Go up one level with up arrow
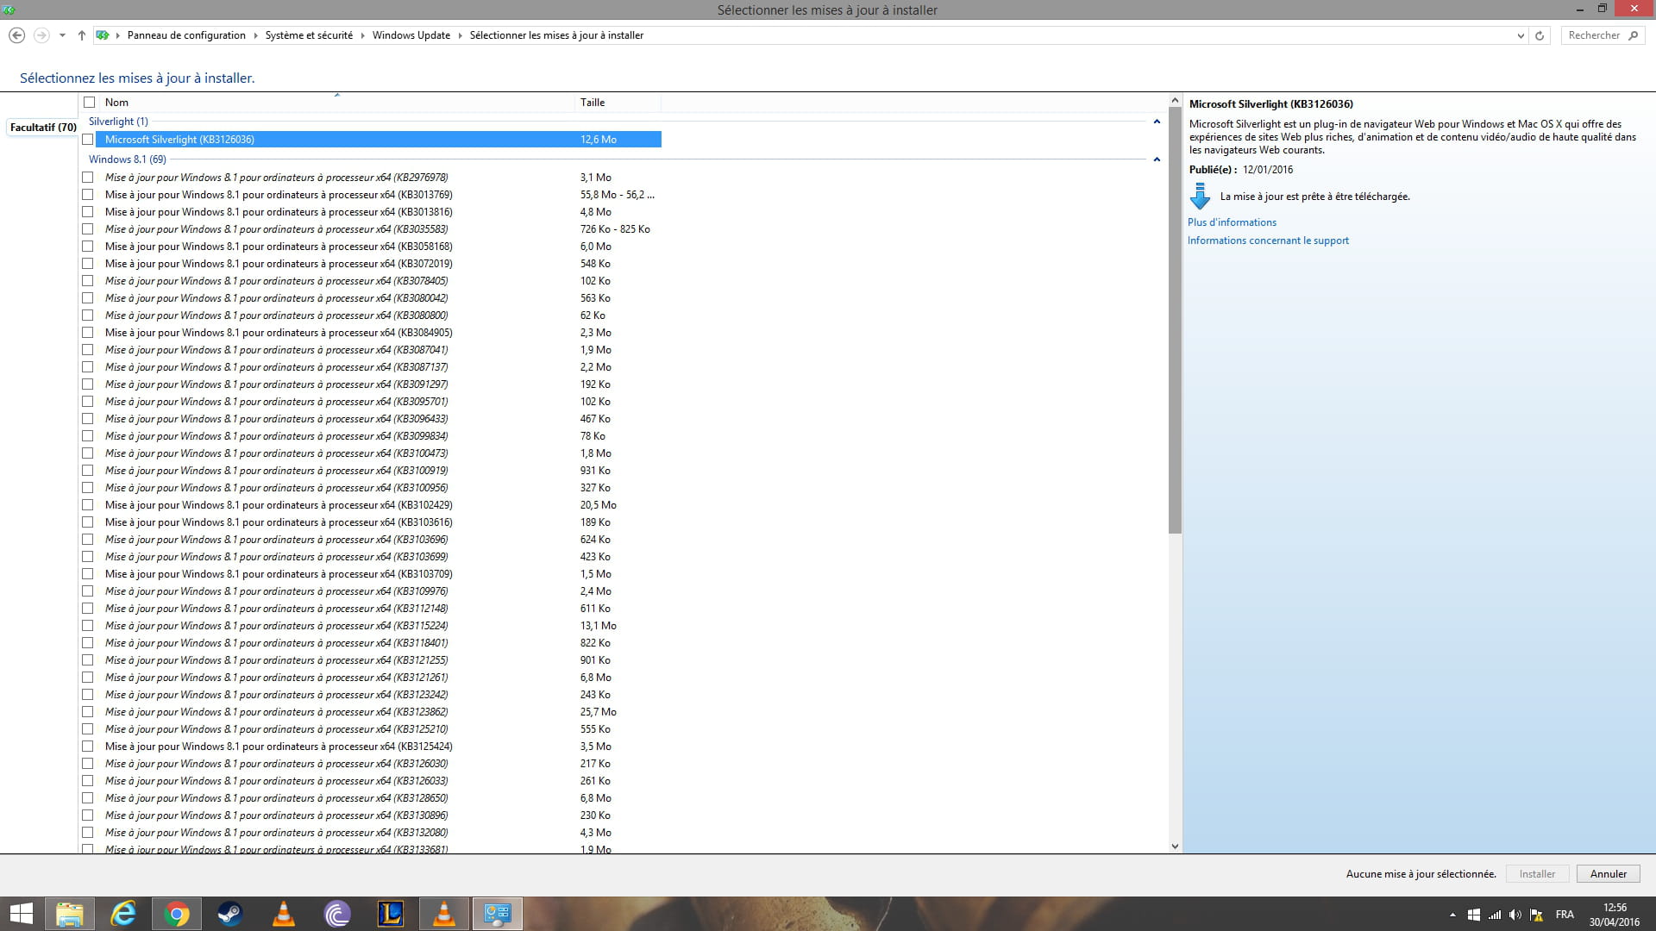The height and width of the screenshot is (931, 1656). point(81,35)
